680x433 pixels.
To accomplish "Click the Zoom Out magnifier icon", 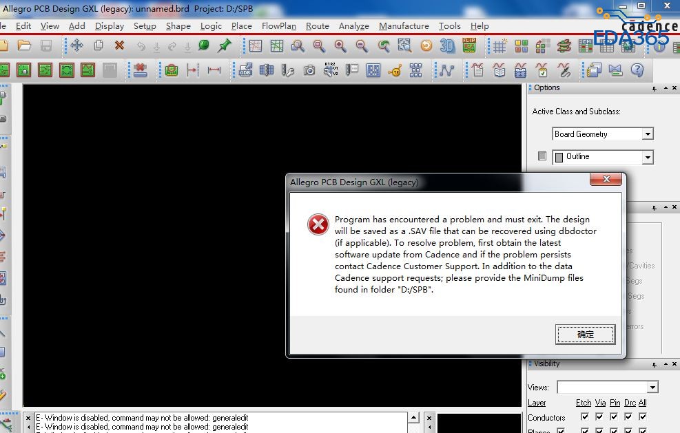I will [x=362, y=45].
